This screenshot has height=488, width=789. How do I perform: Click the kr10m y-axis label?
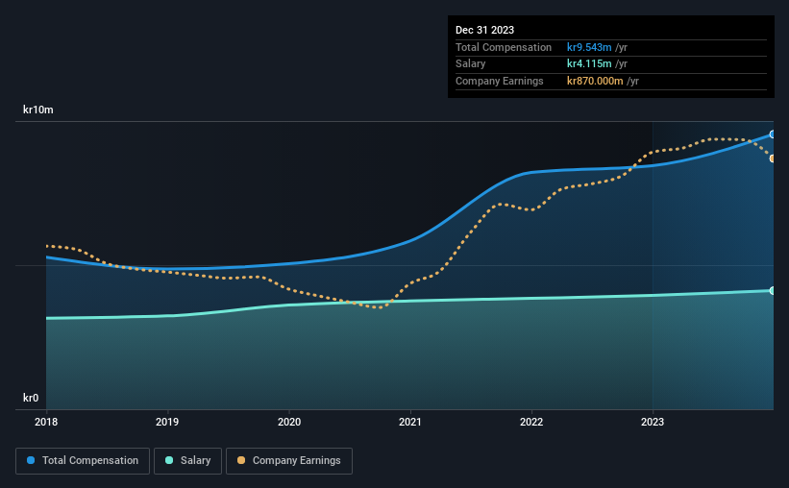point(38,110)
